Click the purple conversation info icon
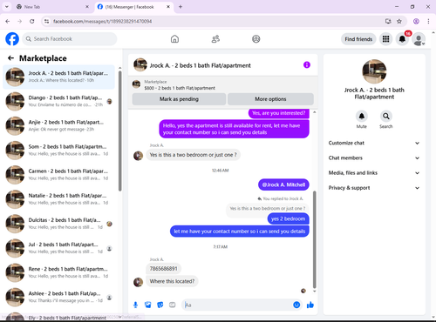 (307, 65)
